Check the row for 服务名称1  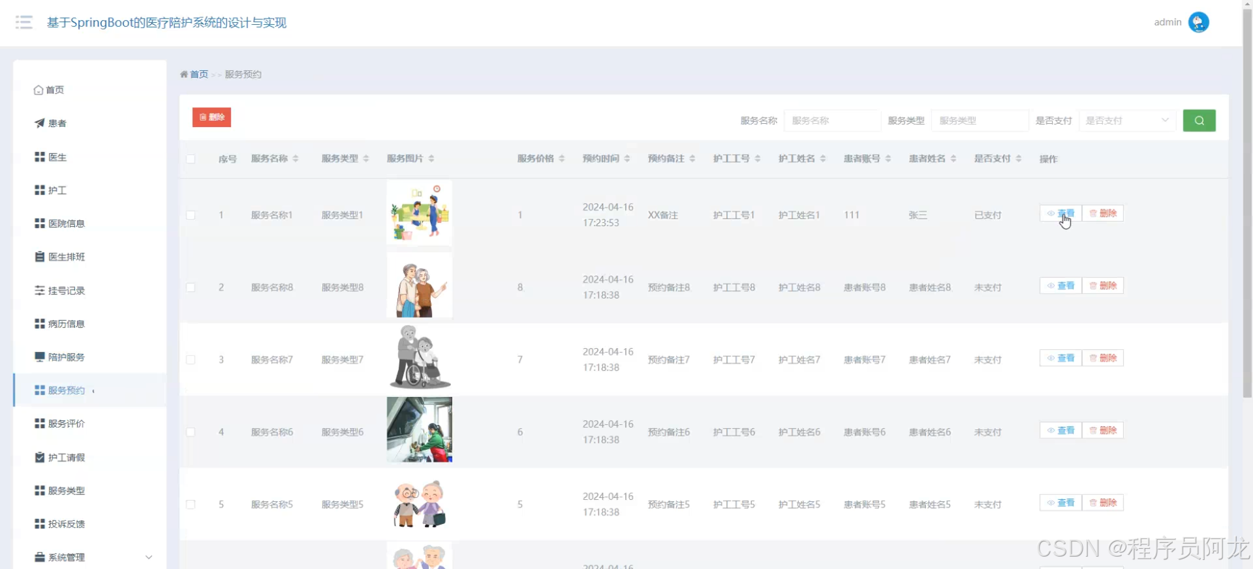[191, 215]
